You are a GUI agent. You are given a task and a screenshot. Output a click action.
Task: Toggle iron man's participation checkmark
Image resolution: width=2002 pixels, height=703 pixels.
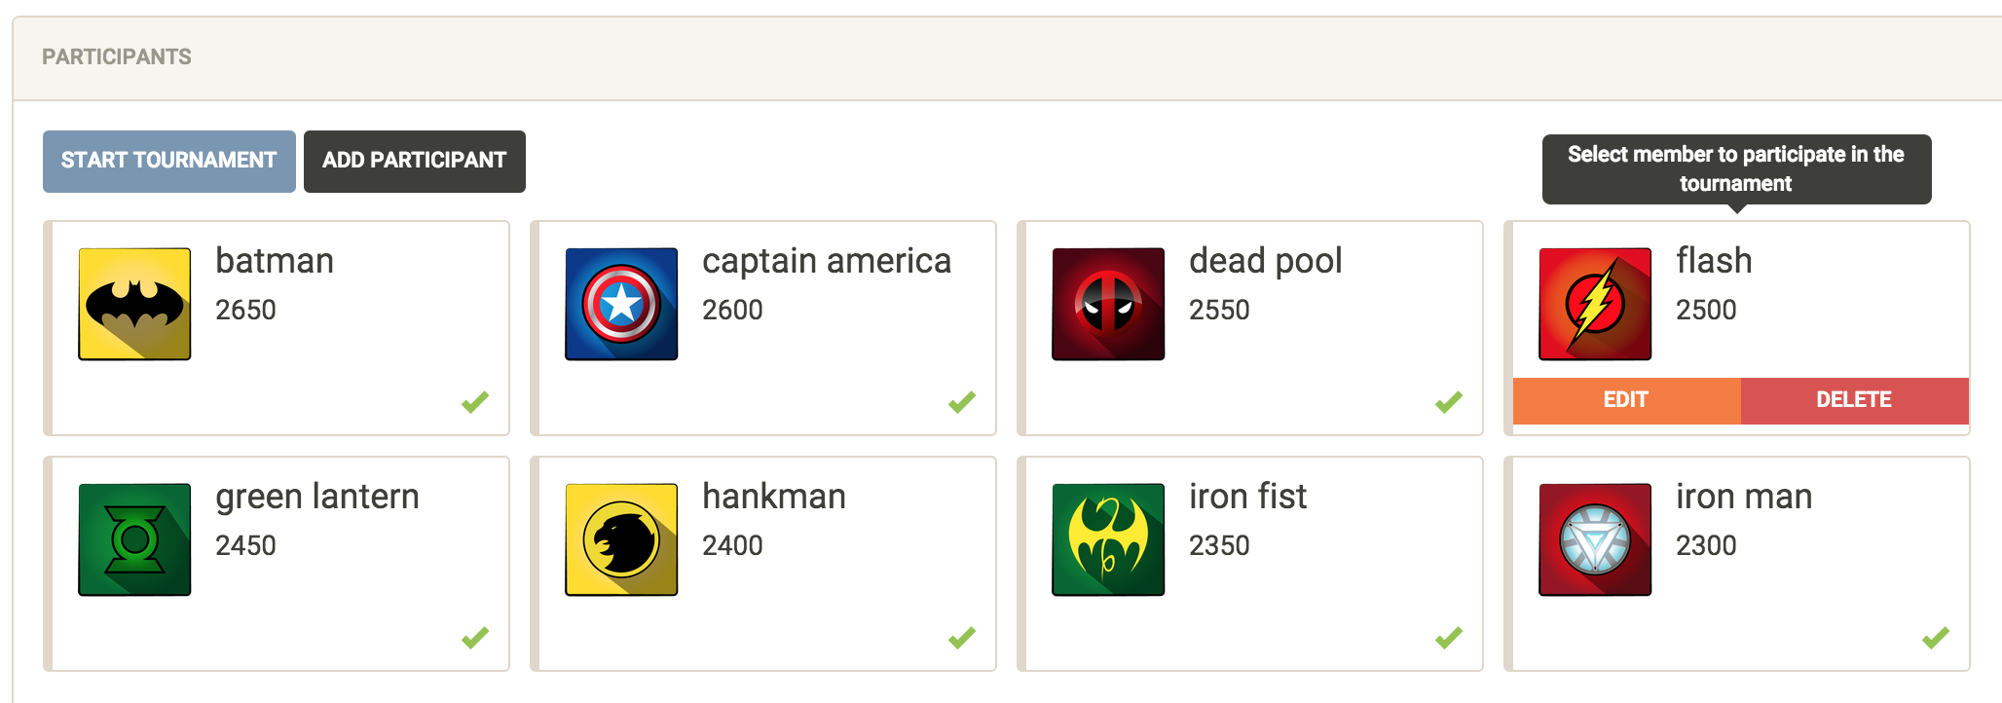(x=1936, y=638)
